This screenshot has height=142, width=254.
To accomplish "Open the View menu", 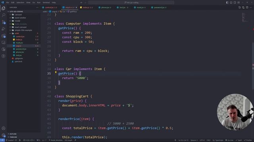I will click(28, 3).
